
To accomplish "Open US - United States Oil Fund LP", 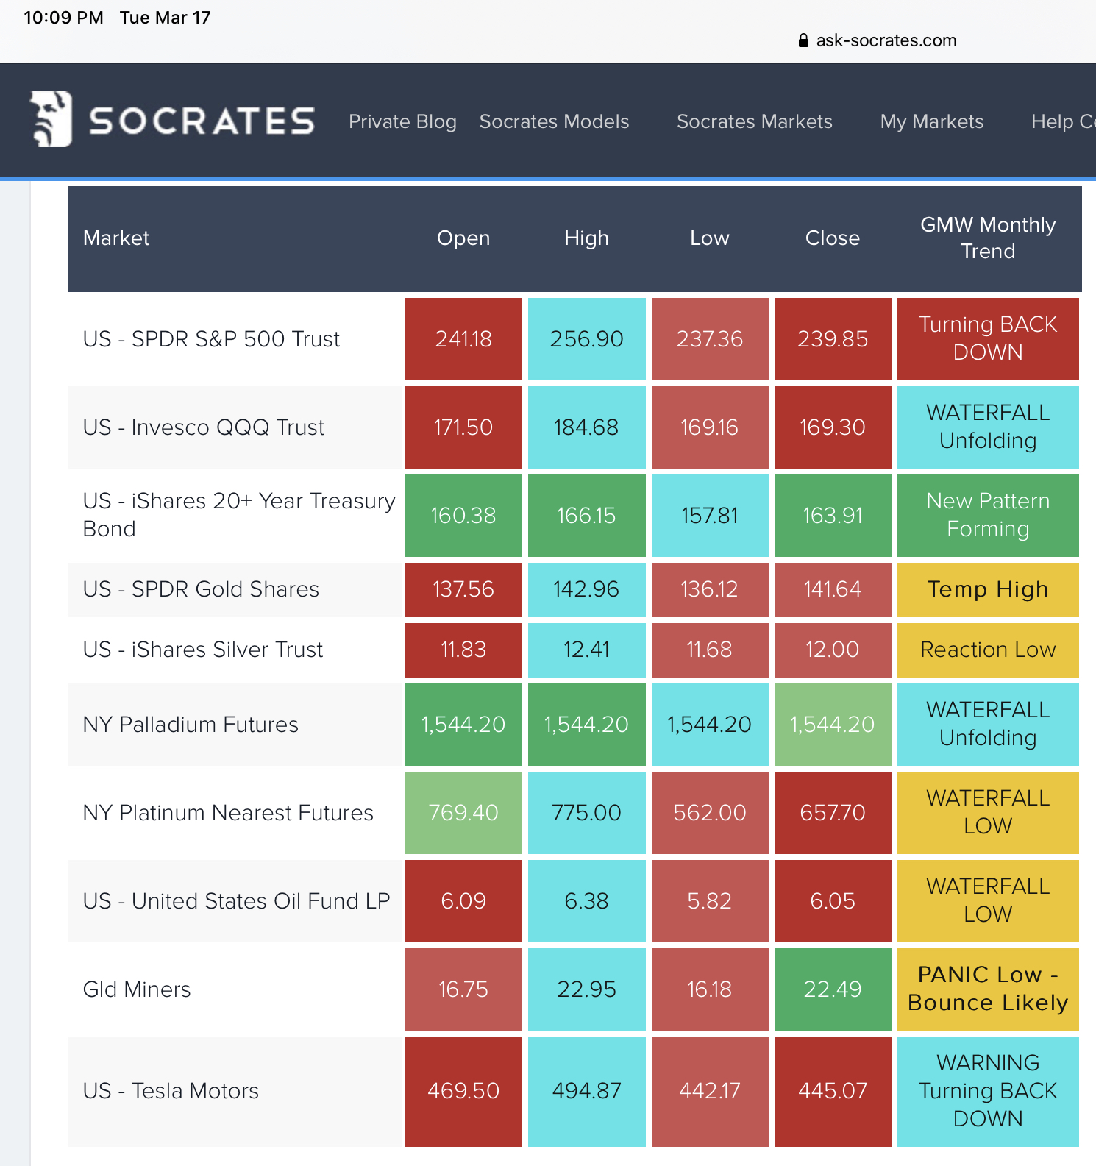I will pyautogui.click(x=236, y=901).
